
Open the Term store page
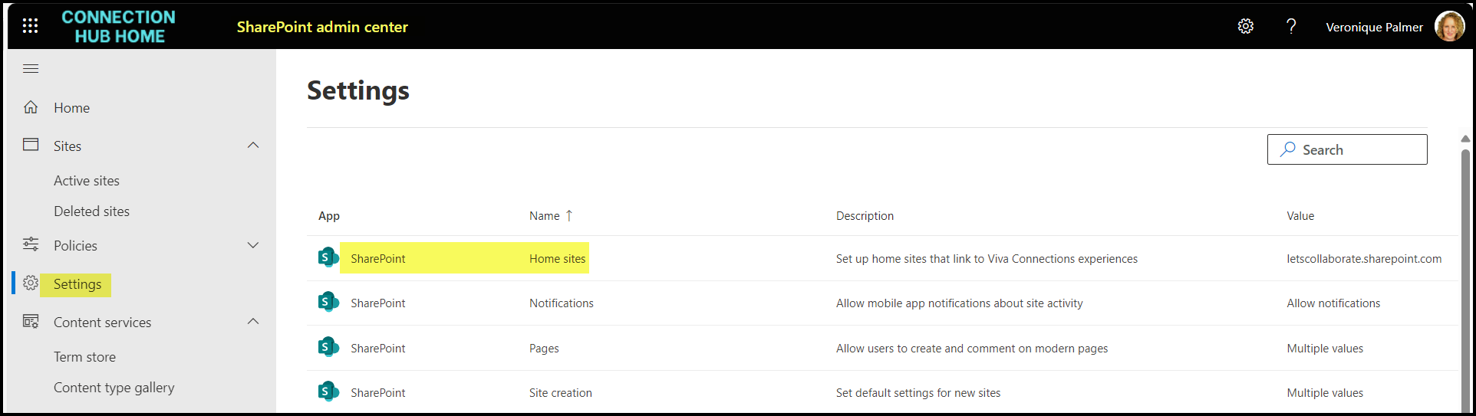point(84,357)
